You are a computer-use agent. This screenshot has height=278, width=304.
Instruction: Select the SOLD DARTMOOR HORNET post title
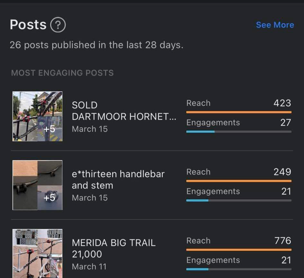[124, 111]
